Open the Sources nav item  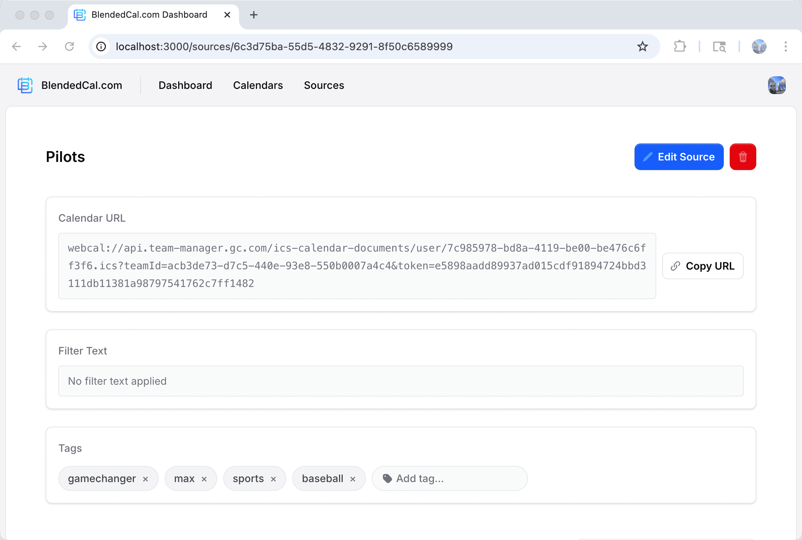[x=324, y=85]
